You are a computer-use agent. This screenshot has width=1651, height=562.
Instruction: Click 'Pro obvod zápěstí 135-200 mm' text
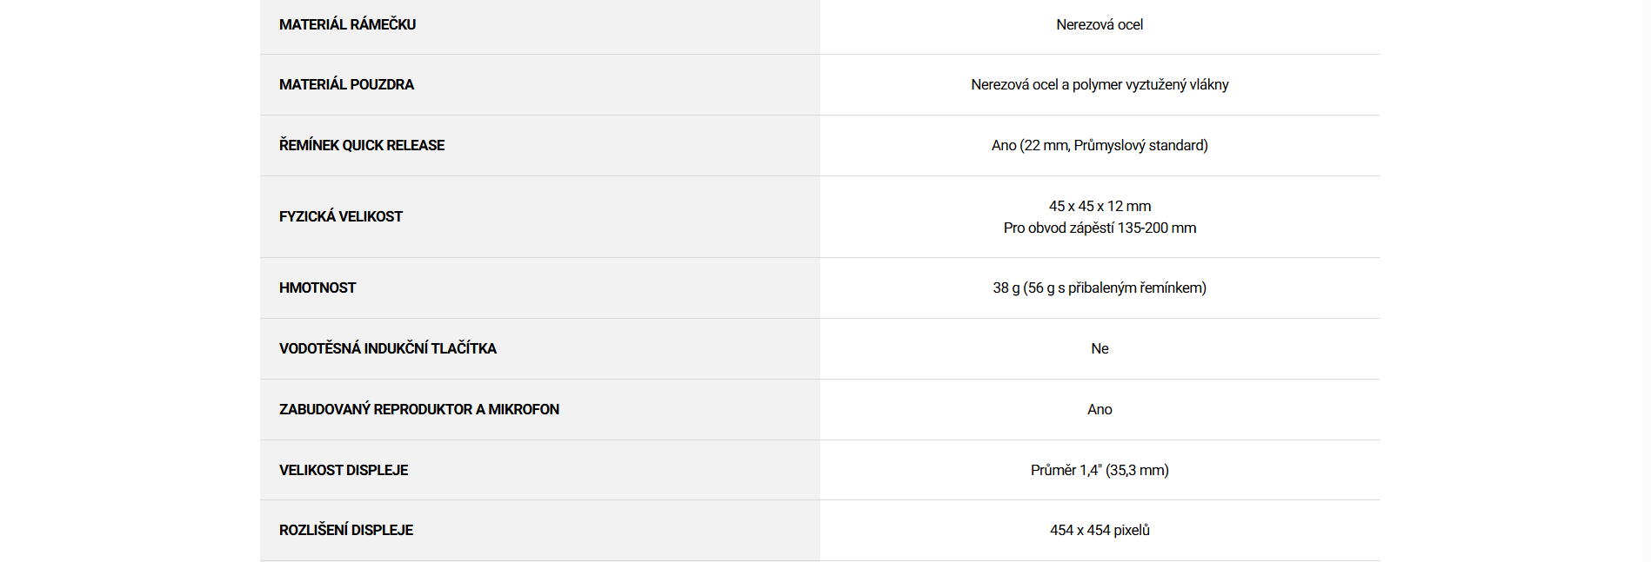[x=1100, y=228]
